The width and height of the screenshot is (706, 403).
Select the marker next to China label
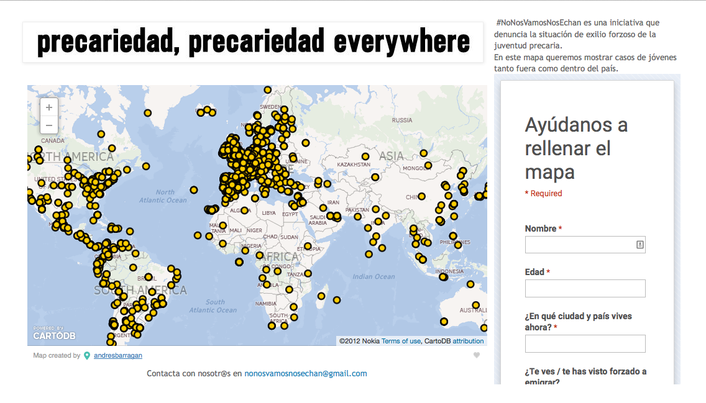point(422,197)
